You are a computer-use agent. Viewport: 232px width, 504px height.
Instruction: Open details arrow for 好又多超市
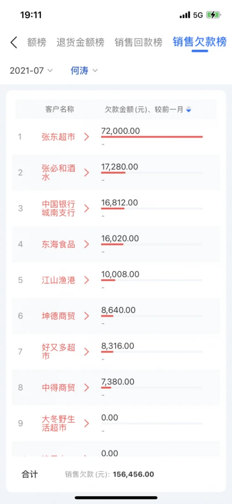point(86,352)
